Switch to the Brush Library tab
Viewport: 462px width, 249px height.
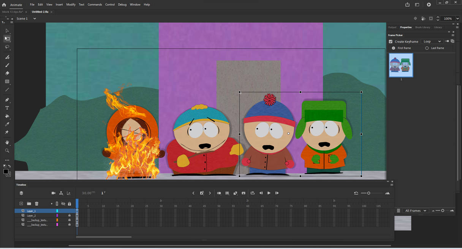[422, 27]
